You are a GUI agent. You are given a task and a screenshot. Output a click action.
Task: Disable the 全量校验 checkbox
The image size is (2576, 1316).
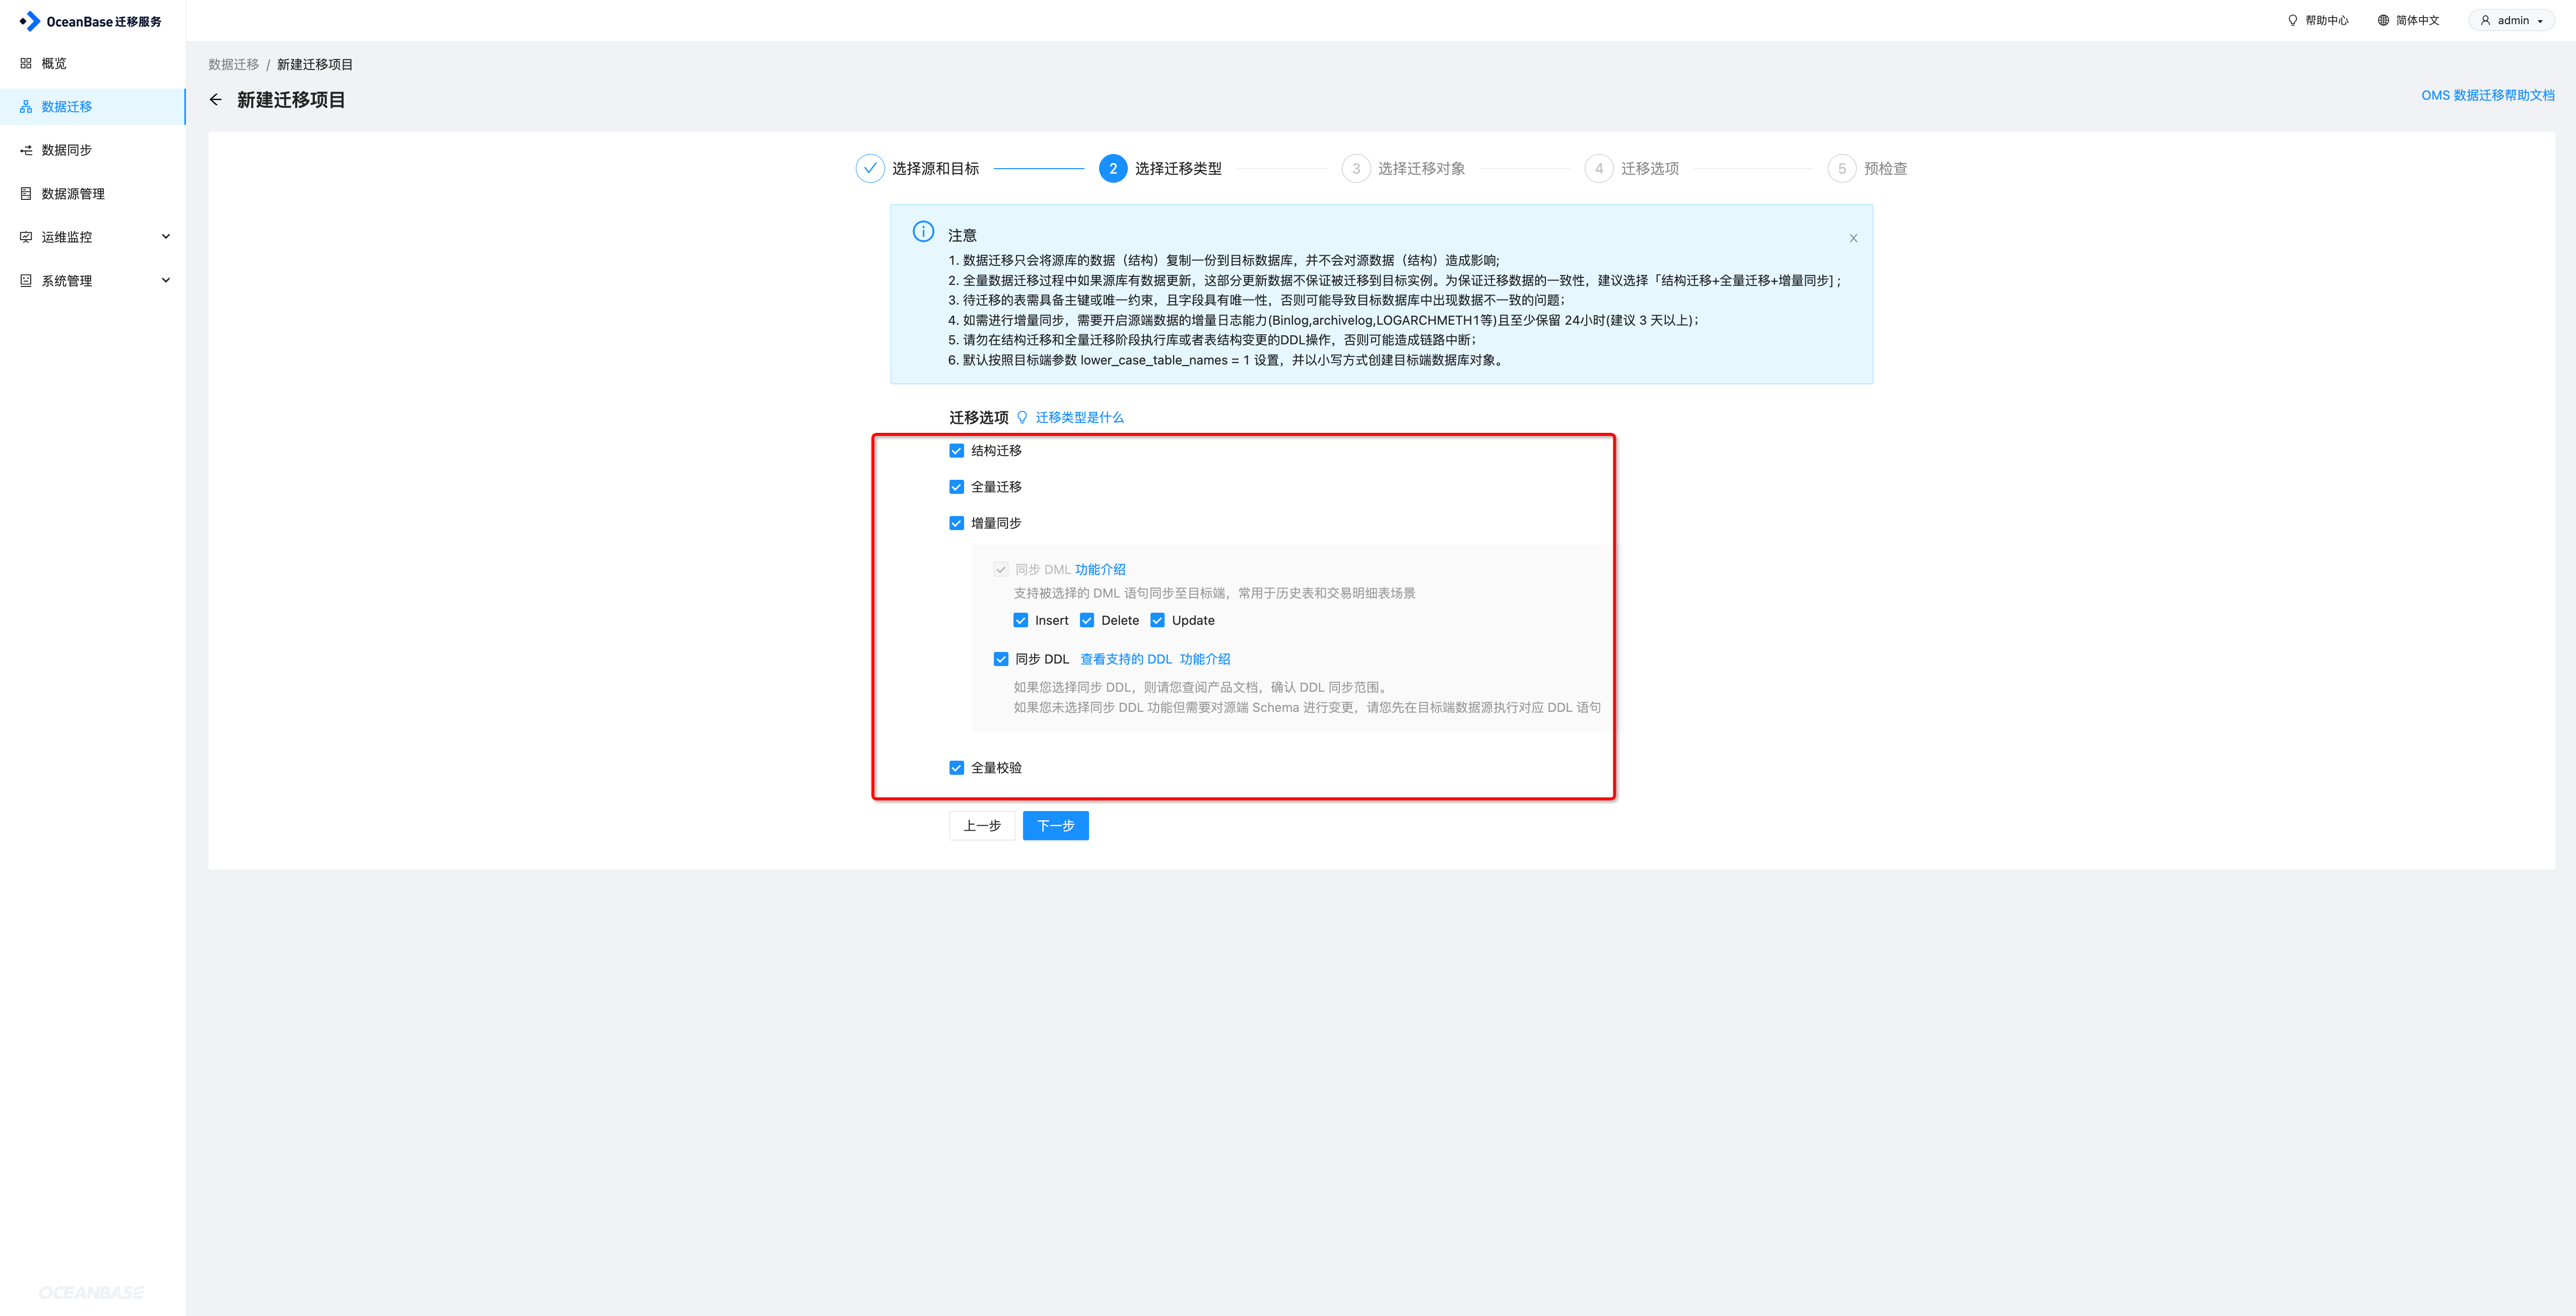click(956, 768)
